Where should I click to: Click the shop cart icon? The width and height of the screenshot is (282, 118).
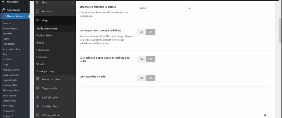click(x=38, y=20)
